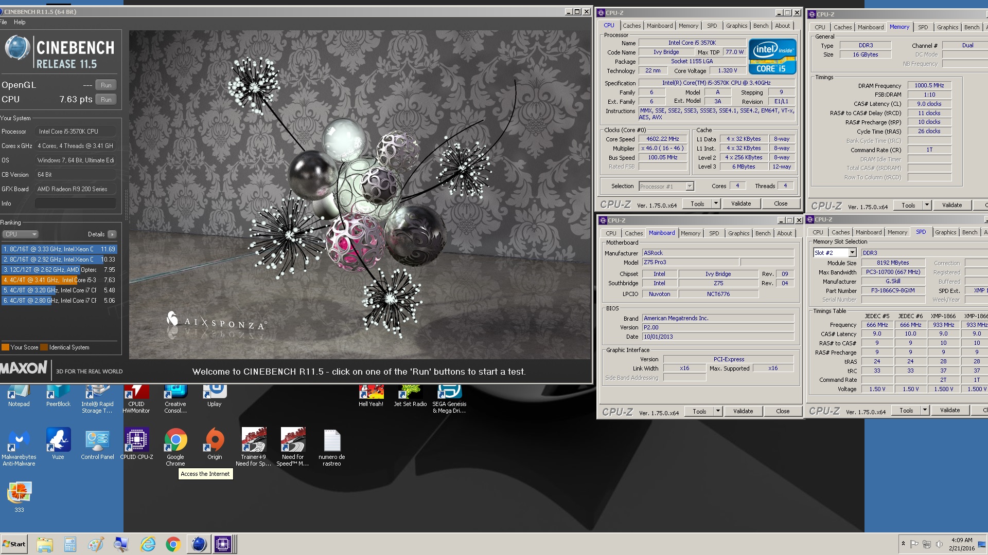Open Caches tab in SPD CPU-Z window
The image size is (988, 555).
(840, 232)
